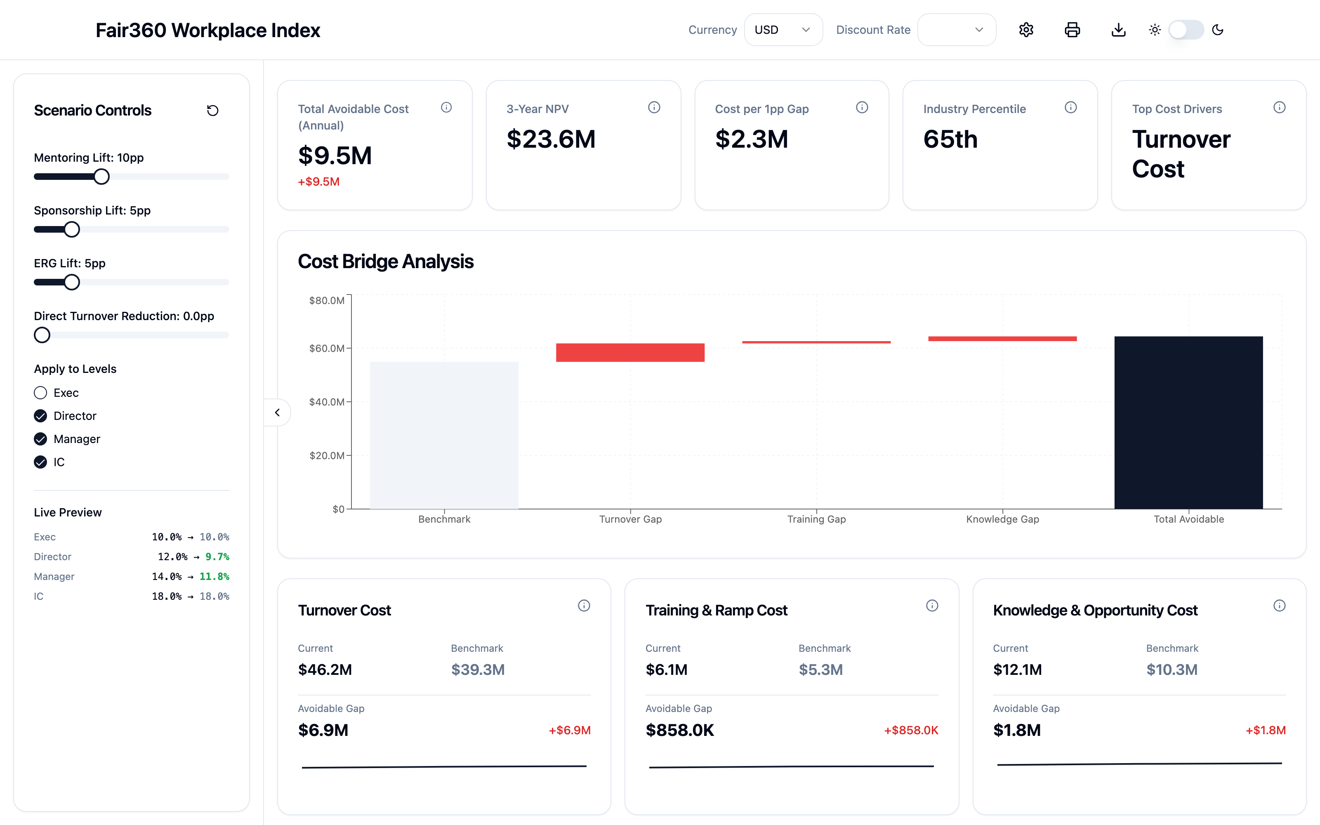Image resolution: width=1320 pixels, height=825 pixels.
Task: Open the settings gear icon
Action: tap(1026, 30)
